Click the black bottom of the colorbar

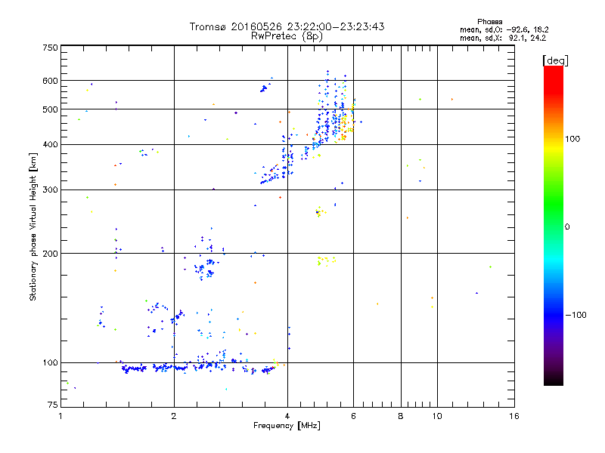coord(554,380)
